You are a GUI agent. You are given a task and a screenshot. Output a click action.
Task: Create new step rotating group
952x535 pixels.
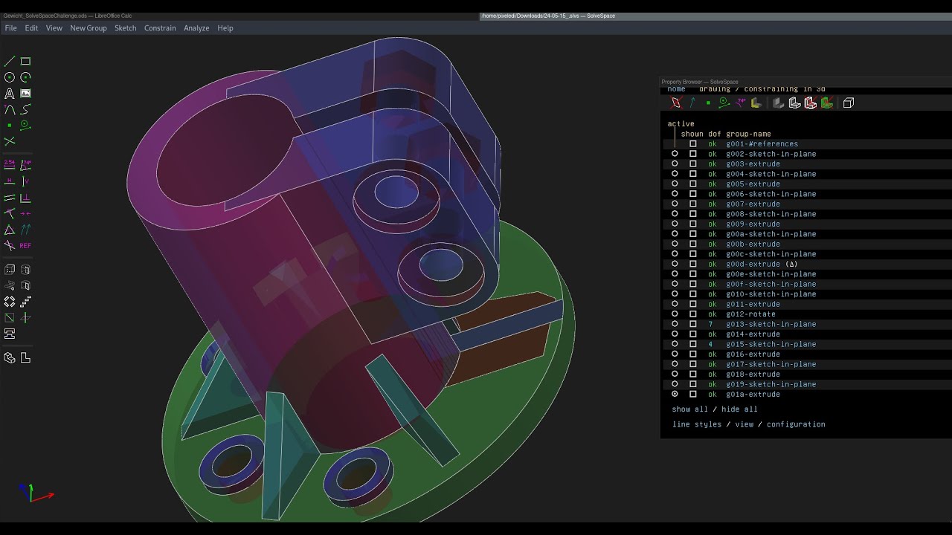pos(10,302)
